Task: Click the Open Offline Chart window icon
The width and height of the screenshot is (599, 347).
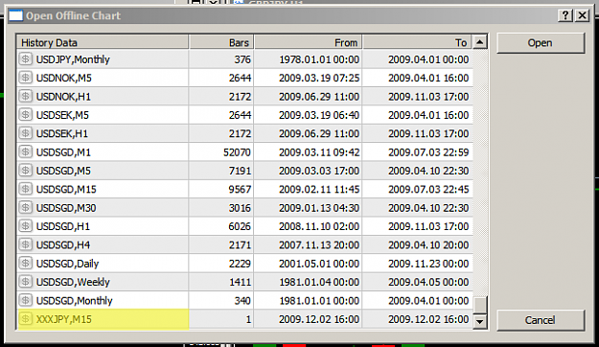Action: click(x=16, y=15)
